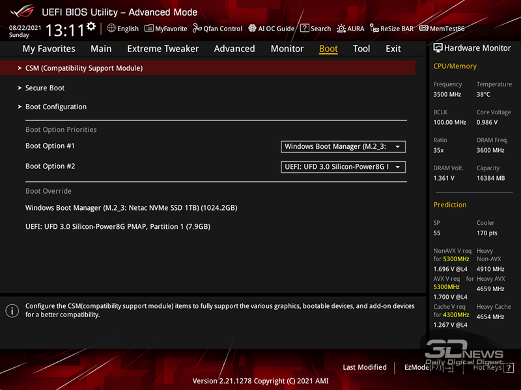Click the 100.00 MHz BCLK value

(450, 122)
